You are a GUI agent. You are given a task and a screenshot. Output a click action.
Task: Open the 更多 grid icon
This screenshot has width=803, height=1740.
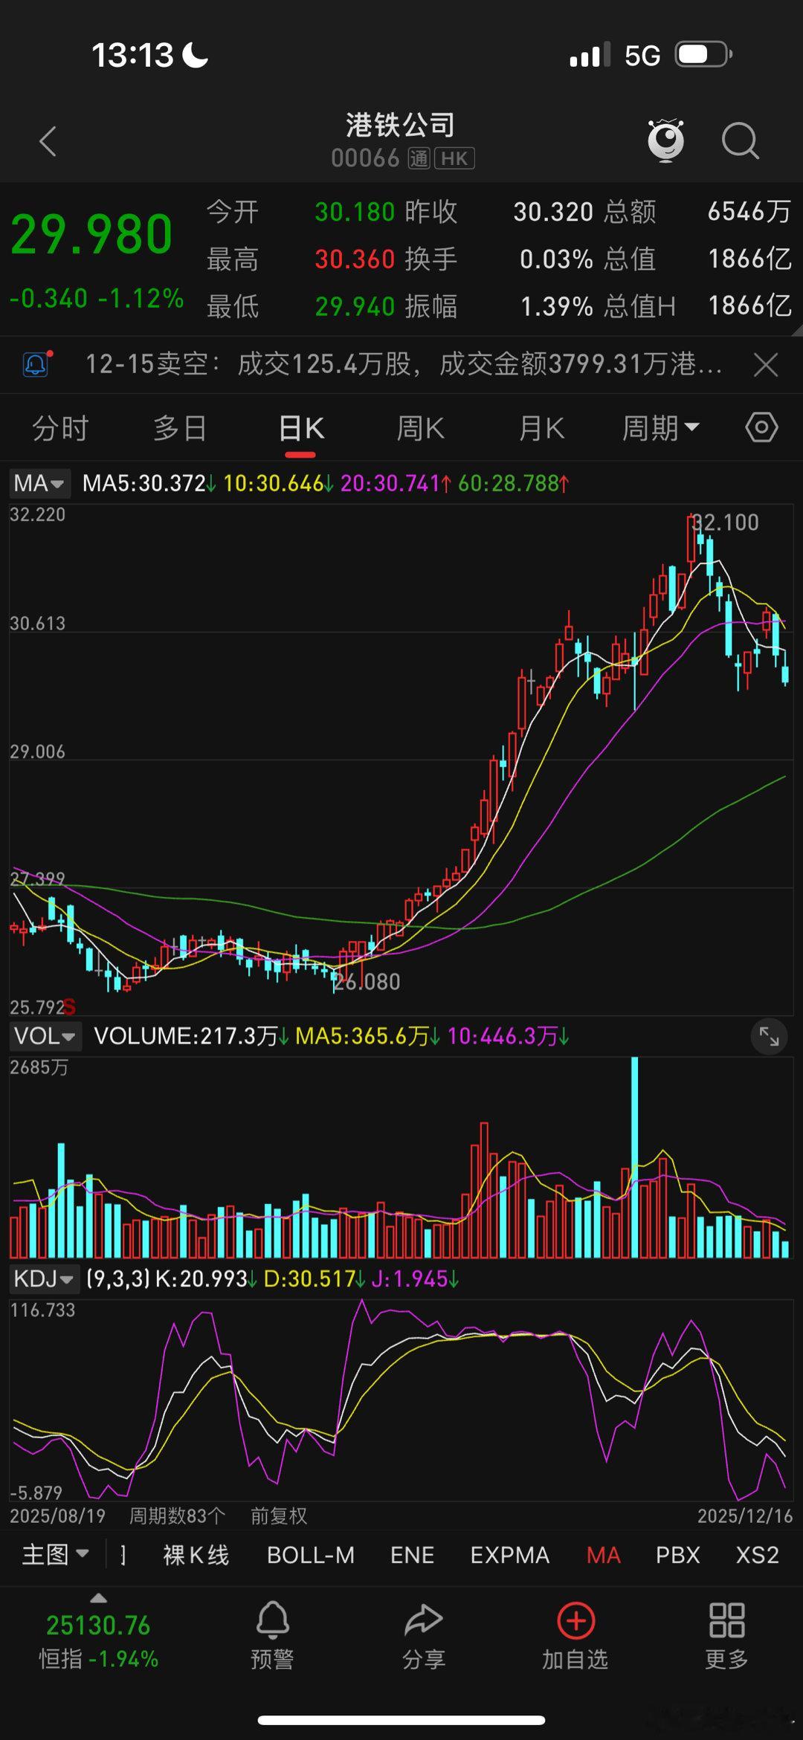pos(726,1620)
